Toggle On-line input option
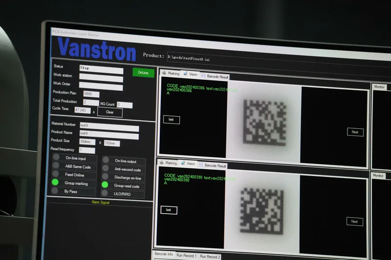This screenshot has height=260, width=391. 75,158
